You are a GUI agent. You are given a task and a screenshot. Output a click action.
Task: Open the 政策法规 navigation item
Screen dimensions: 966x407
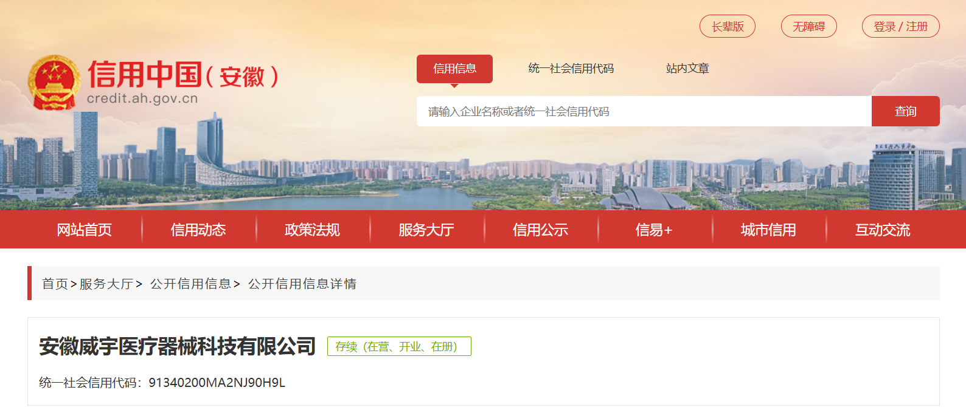point(313,230)
